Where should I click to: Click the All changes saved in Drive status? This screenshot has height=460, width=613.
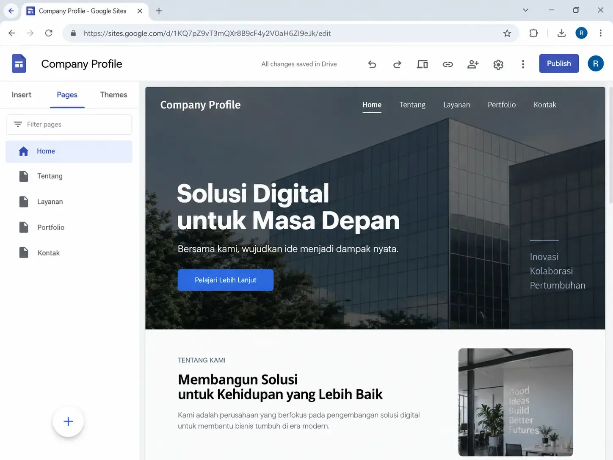click(299, 64)
